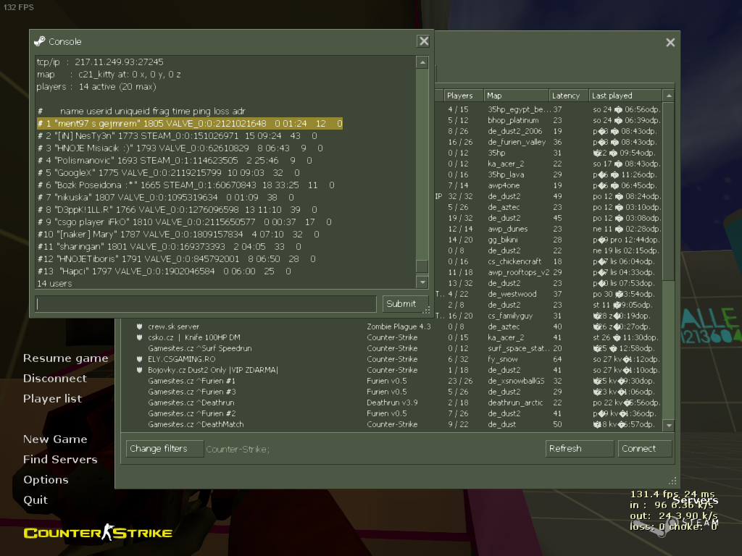Click server list scroll down arrow
742x556 pixels.
669,426
